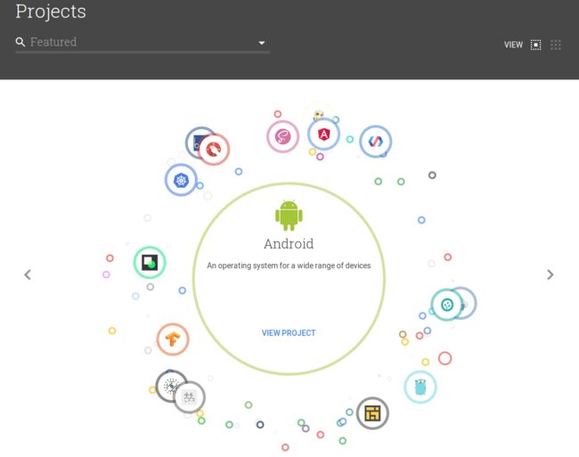
Task: Open the Go gopher project bubble
Action: point(420,387)
